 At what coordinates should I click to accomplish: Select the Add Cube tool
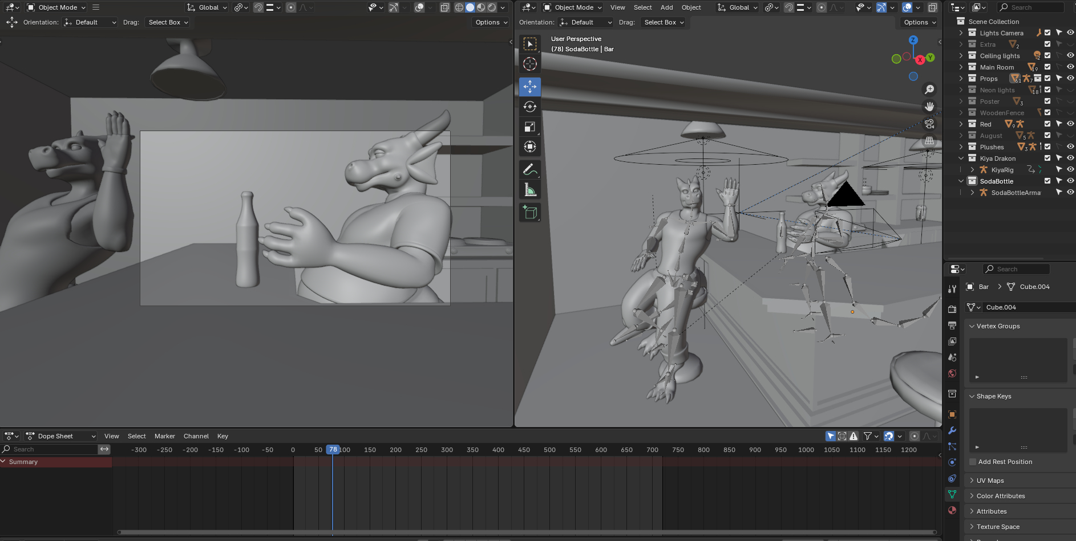[529, 213]
